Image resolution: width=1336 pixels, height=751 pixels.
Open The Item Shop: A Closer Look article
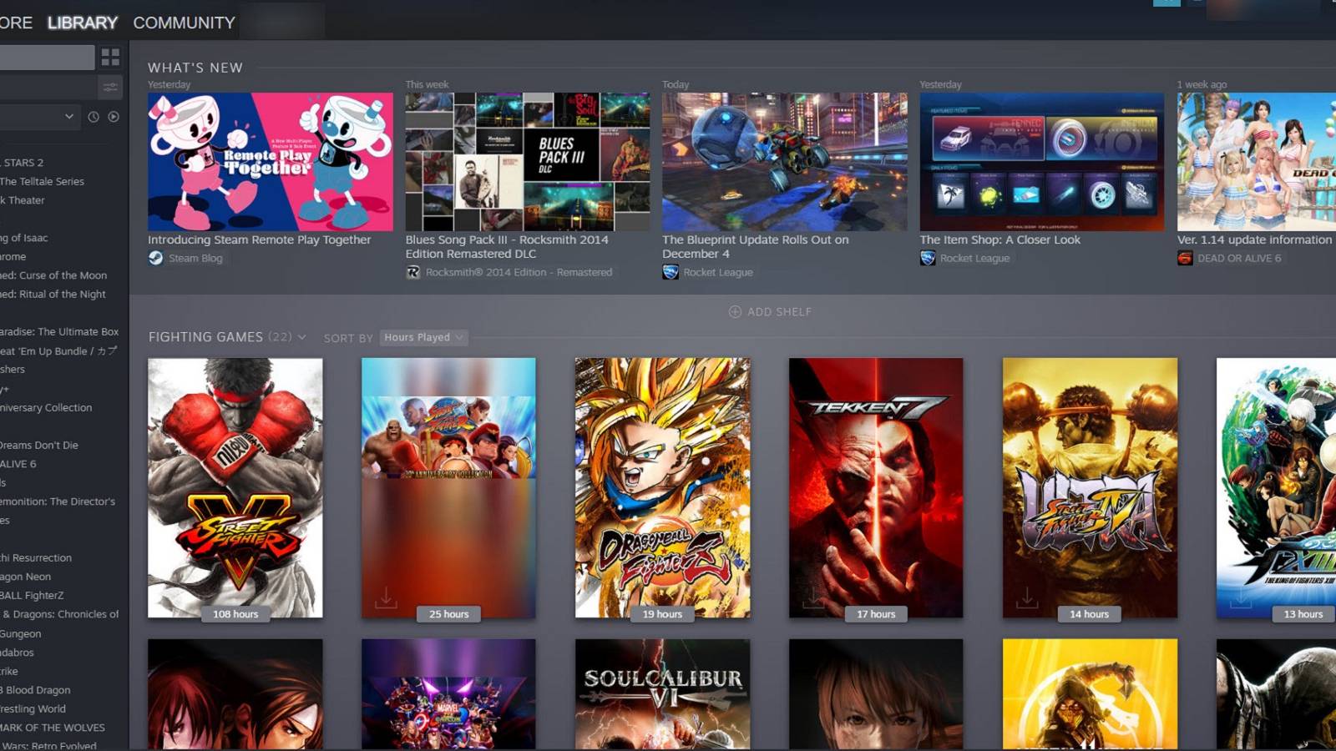[999, 239]
